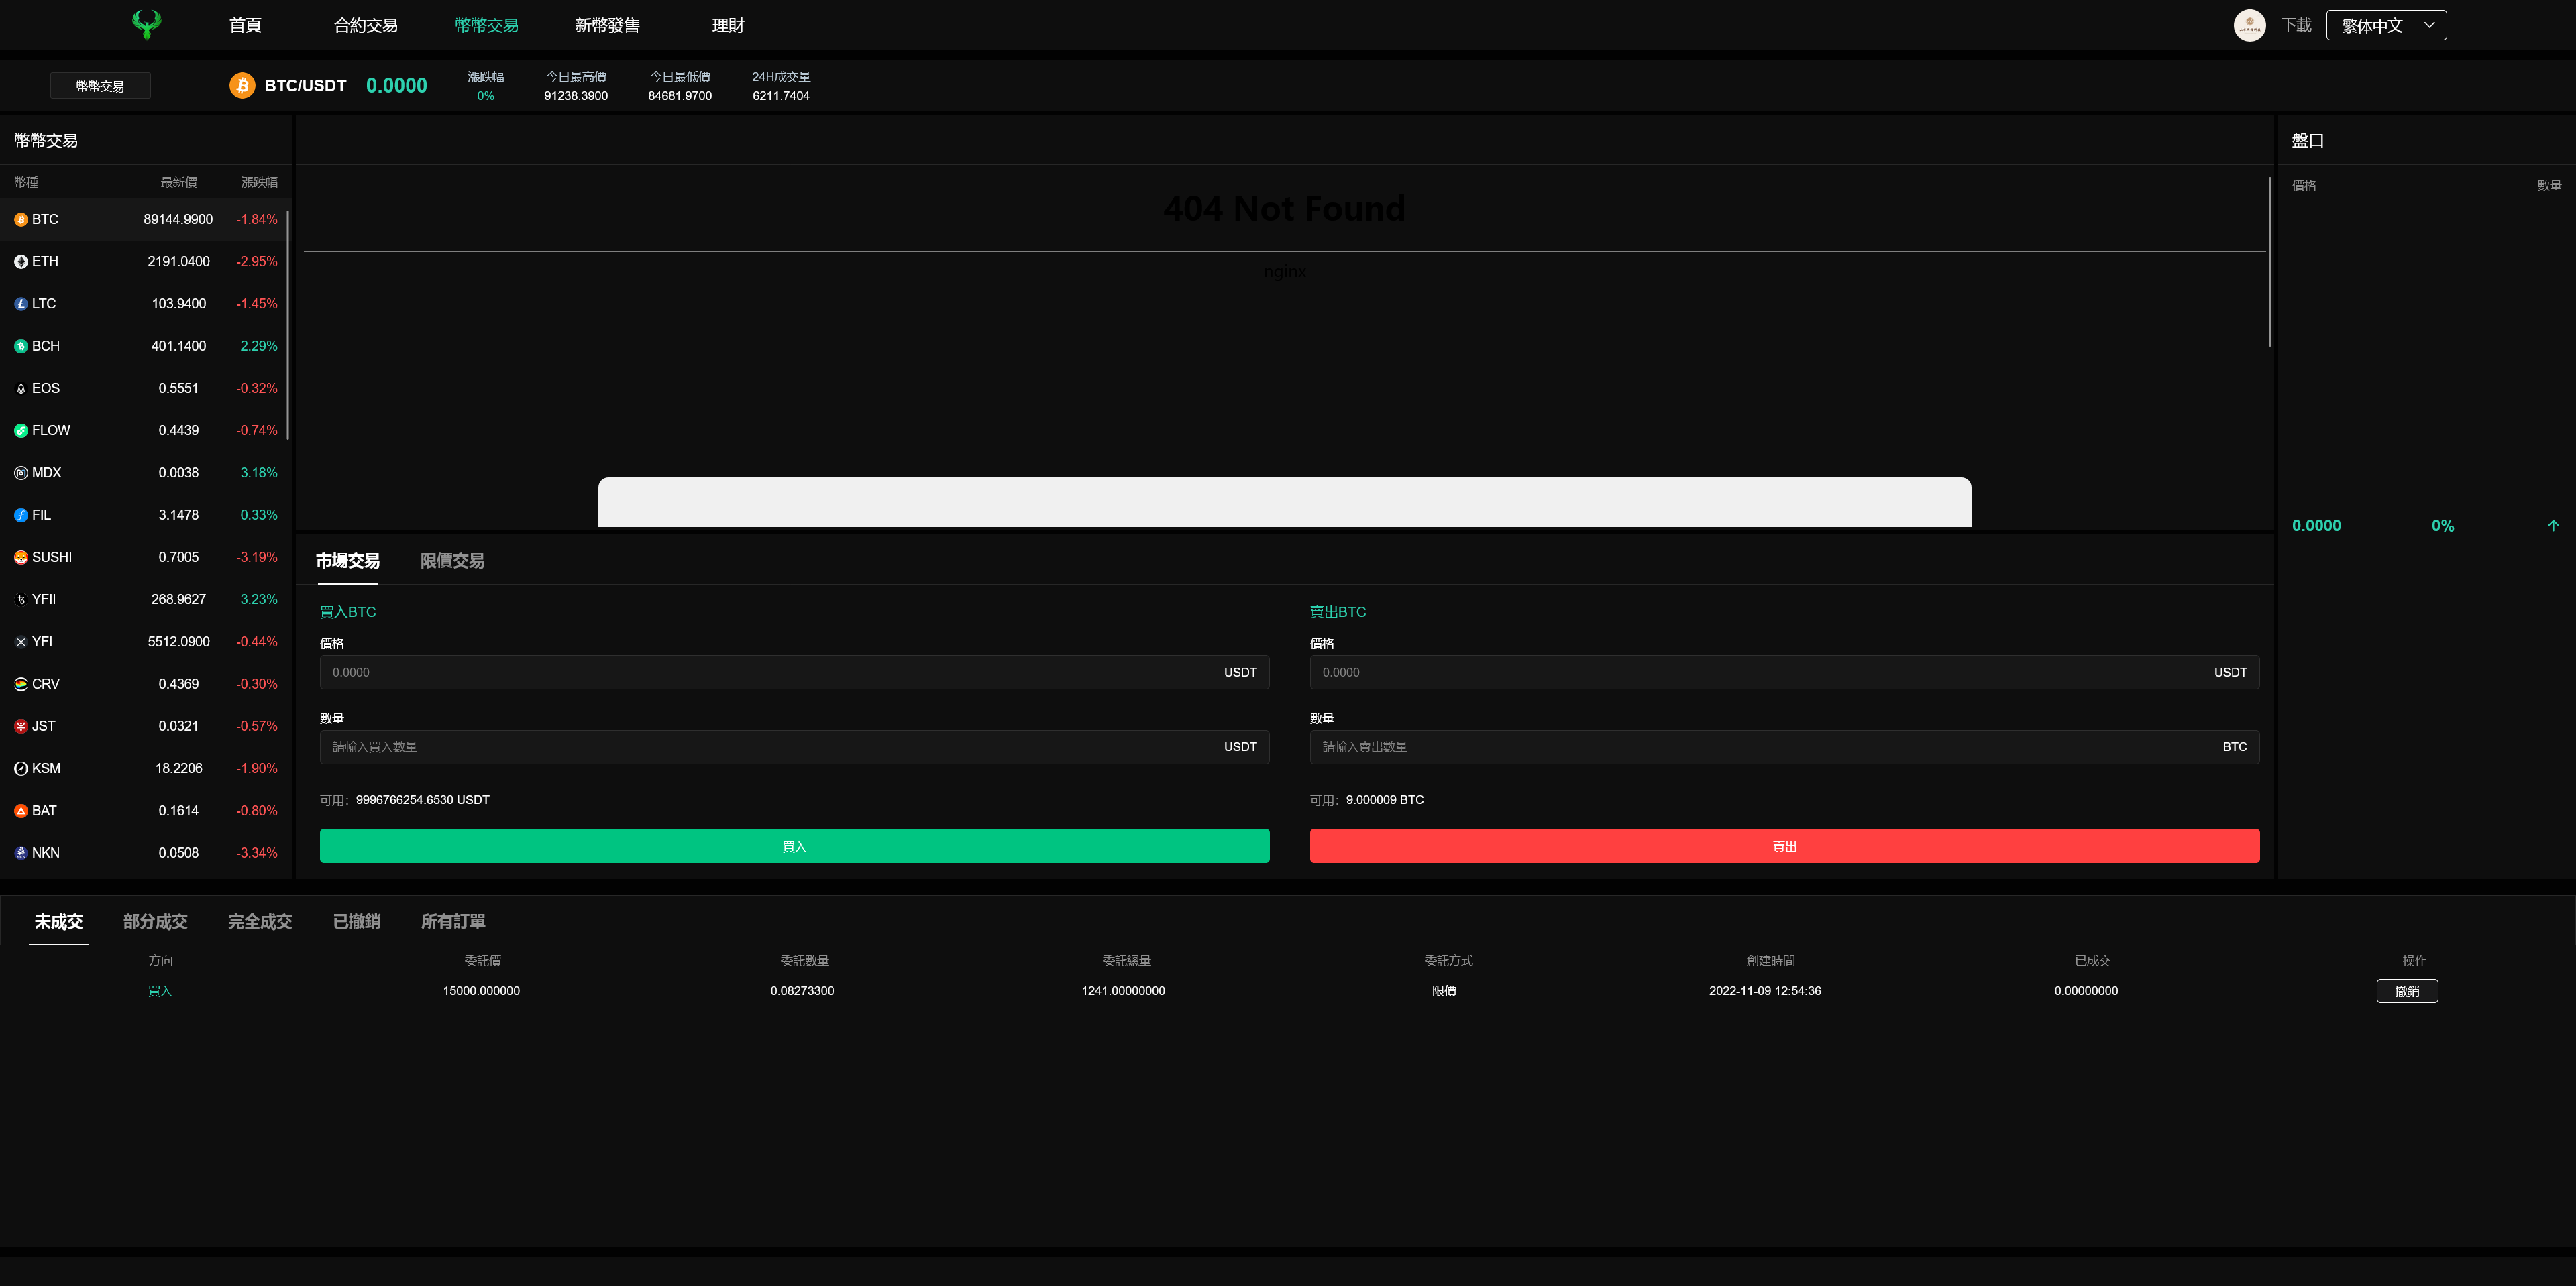Open the user avatar profile icon
Screen dimensions: 2576x1286
coord(2249,25)
